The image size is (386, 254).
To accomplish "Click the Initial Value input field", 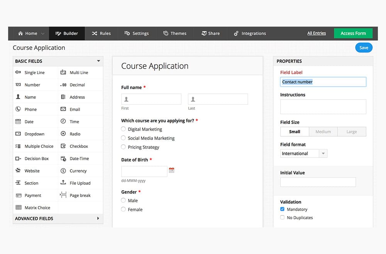I will pos(318,182).
